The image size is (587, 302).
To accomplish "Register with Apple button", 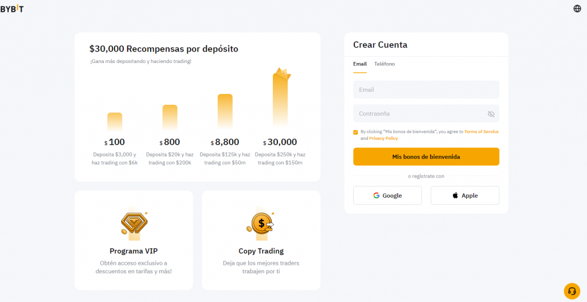I will pyautogui.click(x=465, y=195).
